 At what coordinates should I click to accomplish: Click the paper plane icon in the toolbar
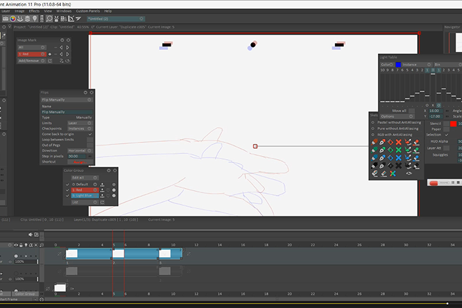click(x=78, y=19)
